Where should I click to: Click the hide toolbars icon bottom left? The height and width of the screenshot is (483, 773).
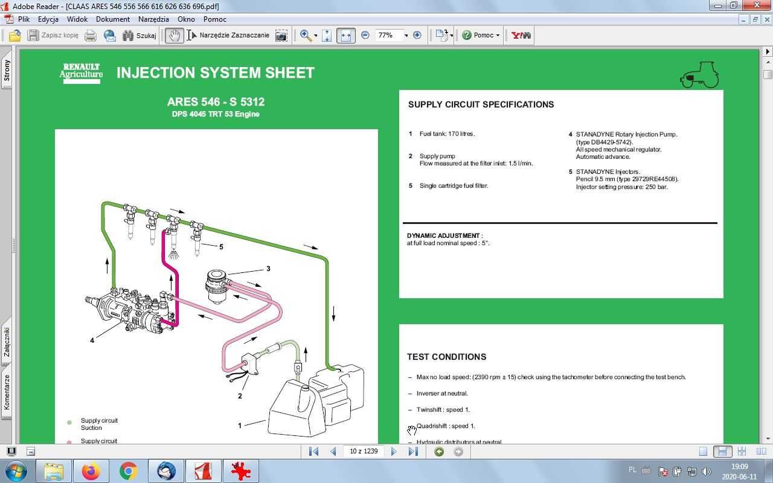(x=31, y=452)
